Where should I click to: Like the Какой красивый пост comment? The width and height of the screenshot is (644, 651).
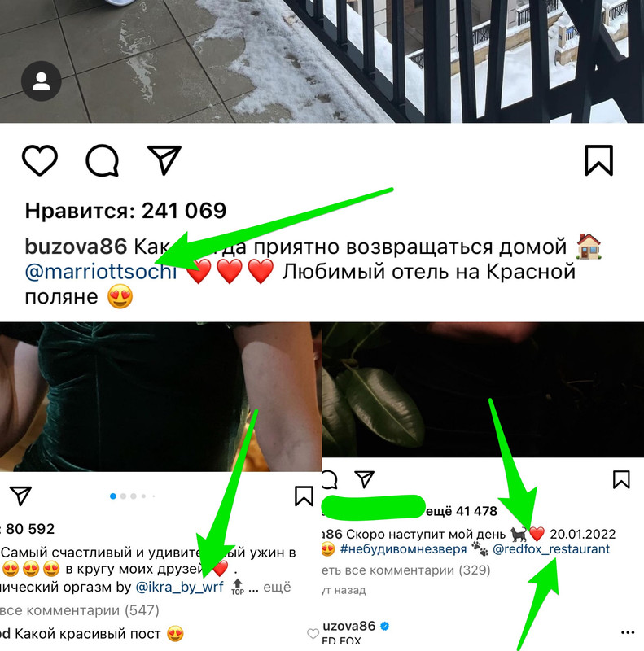(313, 634)
